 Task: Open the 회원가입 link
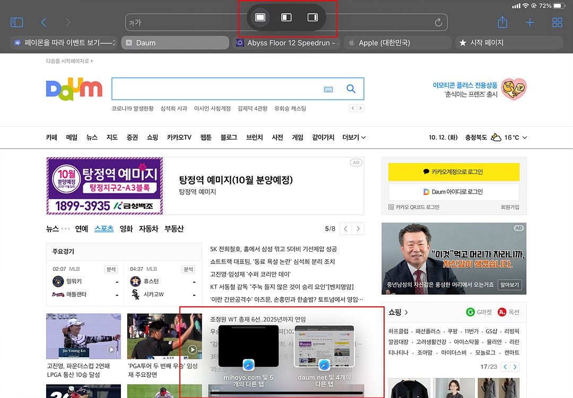pyautogui.click(x=510, y=207)
